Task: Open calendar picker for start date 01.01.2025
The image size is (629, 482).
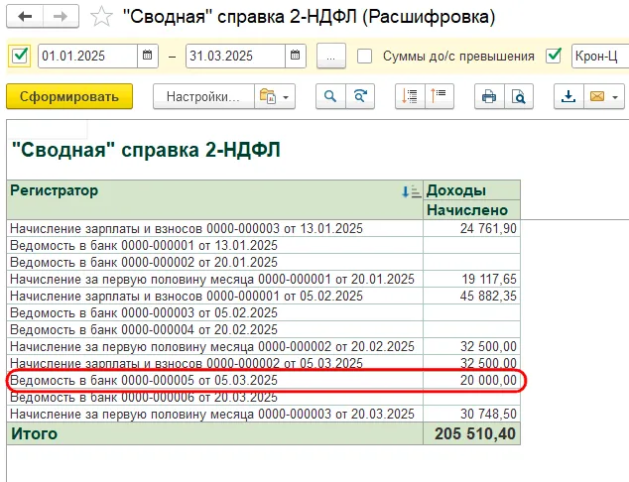Action: (x=148, y=56)
